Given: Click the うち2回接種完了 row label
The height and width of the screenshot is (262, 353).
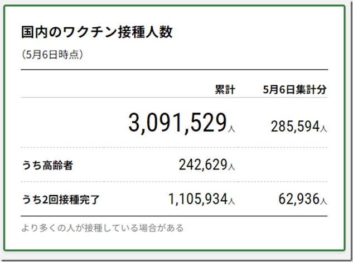Looking at the screenshot, I should pos(61,199).
